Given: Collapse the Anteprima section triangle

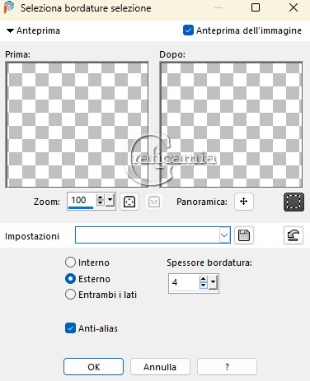Looking at the screenshot, I should pos(10,30).
